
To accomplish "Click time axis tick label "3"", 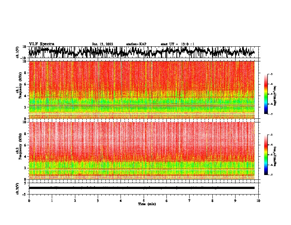I will [x=98, y=201].
